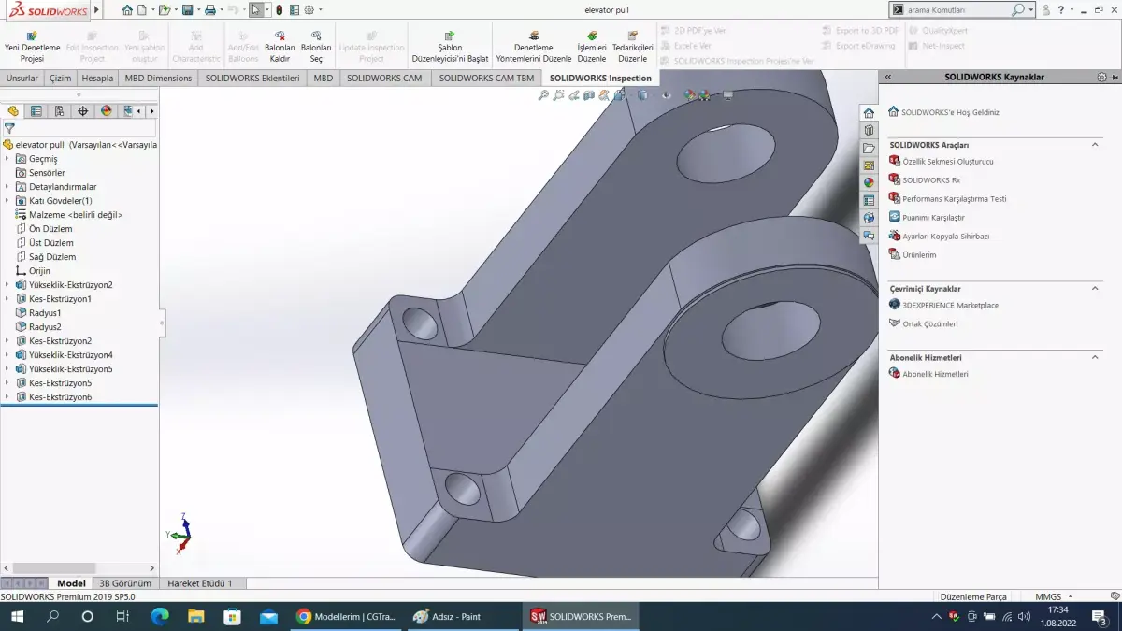This screenshot has width=1122, height=631.
Task: Collapse the SOLIDWORKS Araçları section
Action: [x=1095, y=144]
